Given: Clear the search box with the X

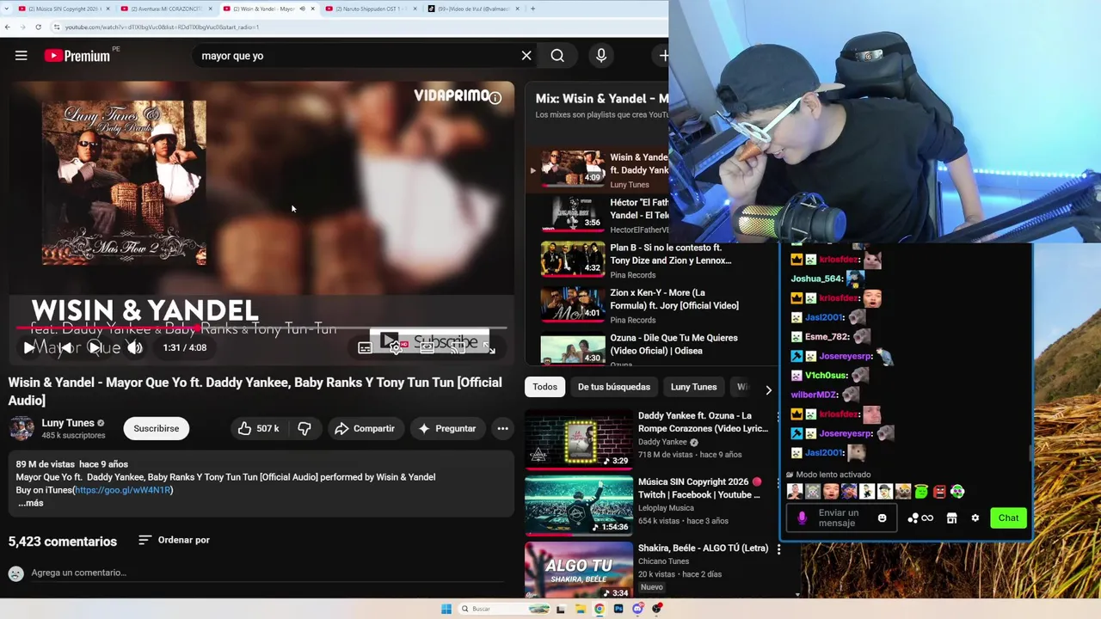Looking at the screenshot, I should [526, 56].
